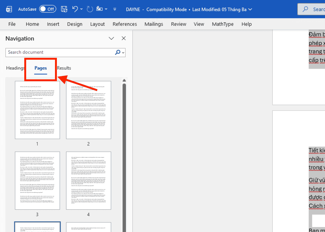
Task: Open the File menu
Action: [12, 24]
